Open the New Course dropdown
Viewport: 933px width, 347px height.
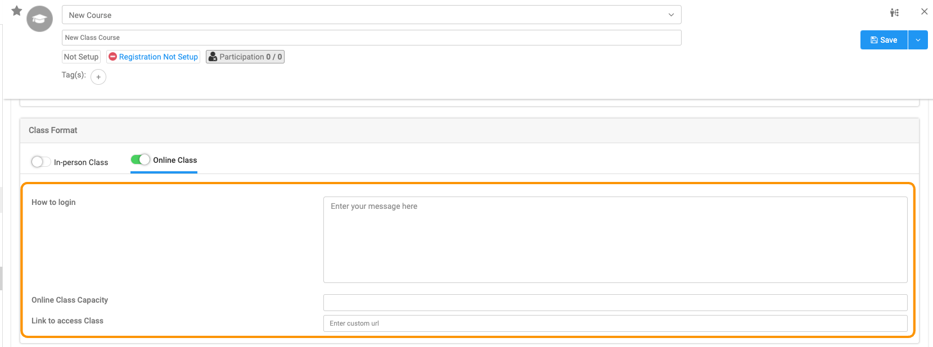pyautogui.click(x=371, y=15)
